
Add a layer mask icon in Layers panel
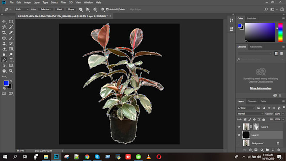click(256, 150)
